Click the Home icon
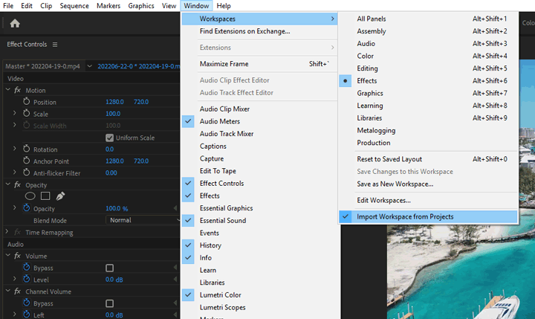 coord(14,23)
